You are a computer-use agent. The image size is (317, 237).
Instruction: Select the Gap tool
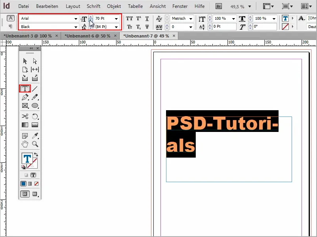coord(35,70)
